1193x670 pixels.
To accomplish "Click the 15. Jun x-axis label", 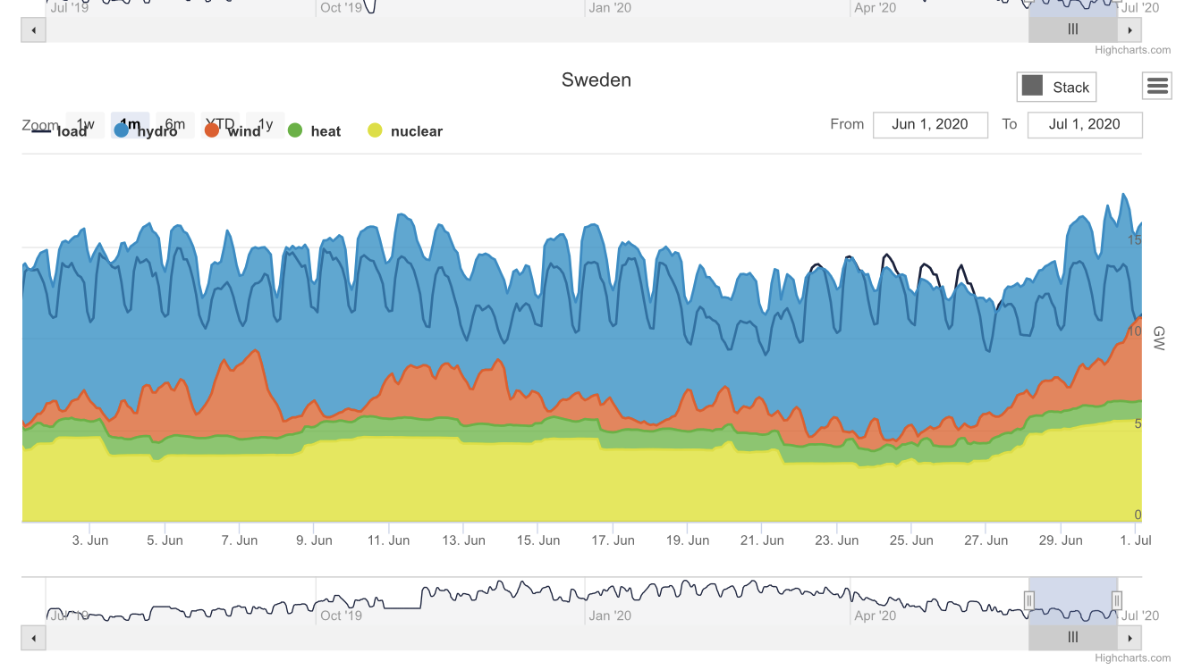I will click(x=538, y=540).
